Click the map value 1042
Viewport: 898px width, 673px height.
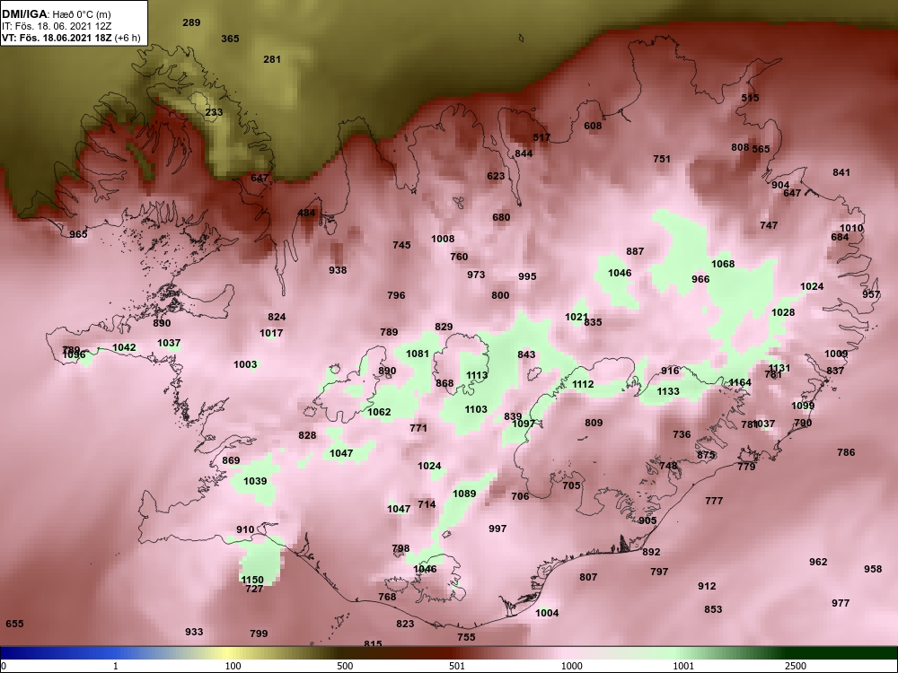124,347
